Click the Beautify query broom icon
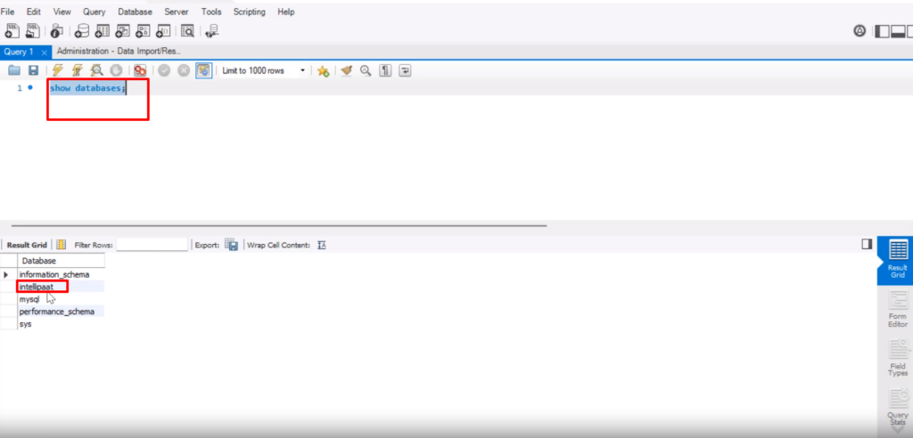Screen dimensions: 913x438 point(347,70)
